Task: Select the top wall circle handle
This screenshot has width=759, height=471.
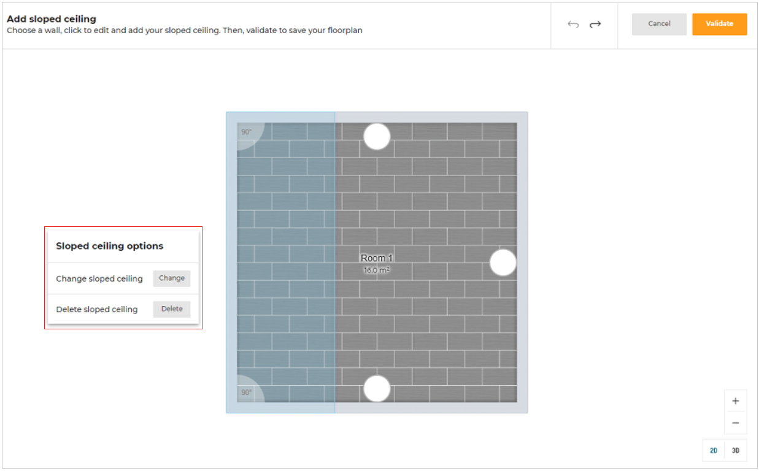Action: (x=377, y=136)
